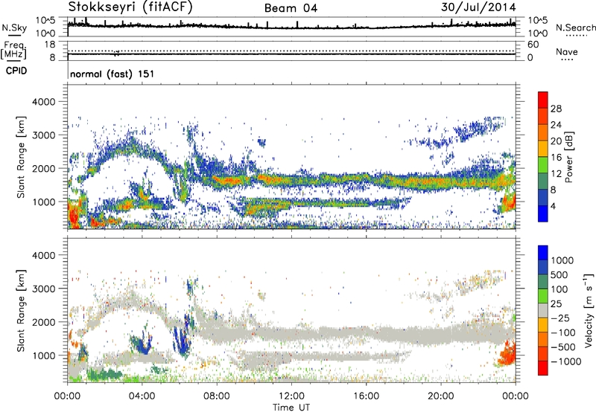The height and width of the screenshot is (412, 596).
Task: Click the 'Velocity [m s-1]' colorbar label
Action: click(589, 310)
